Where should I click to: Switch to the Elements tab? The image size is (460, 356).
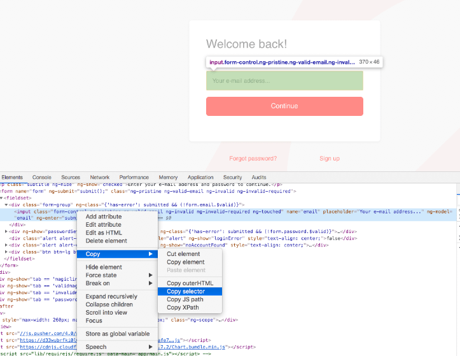pos(12,178)
